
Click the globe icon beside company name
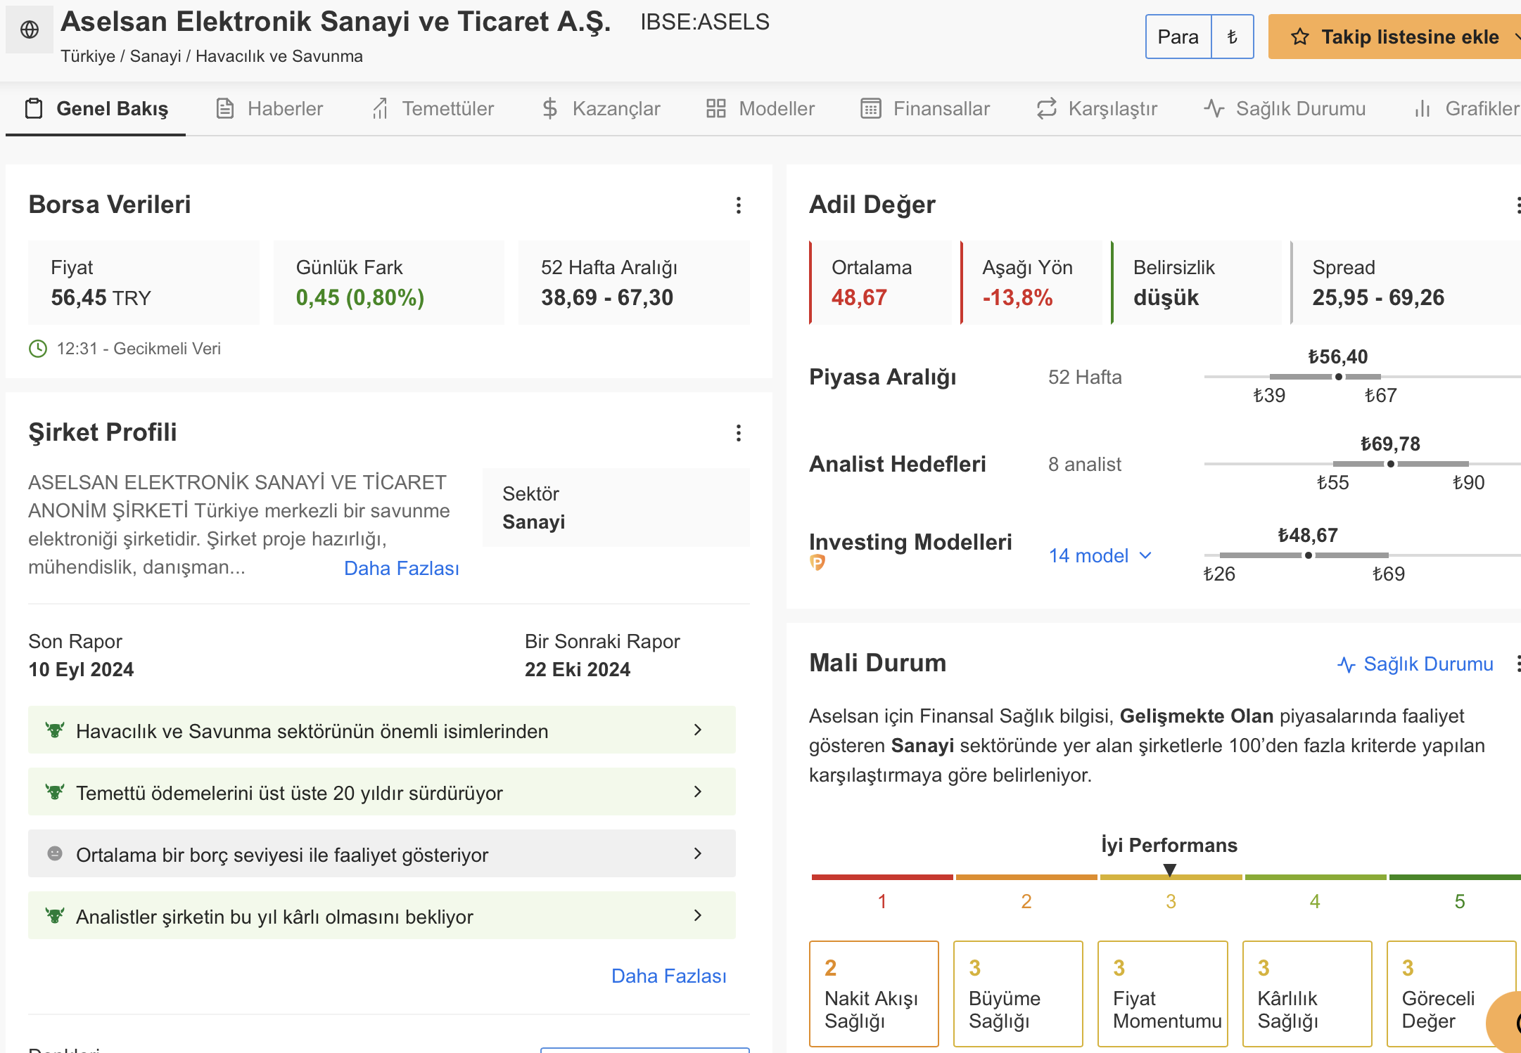[x=30, y=30]
